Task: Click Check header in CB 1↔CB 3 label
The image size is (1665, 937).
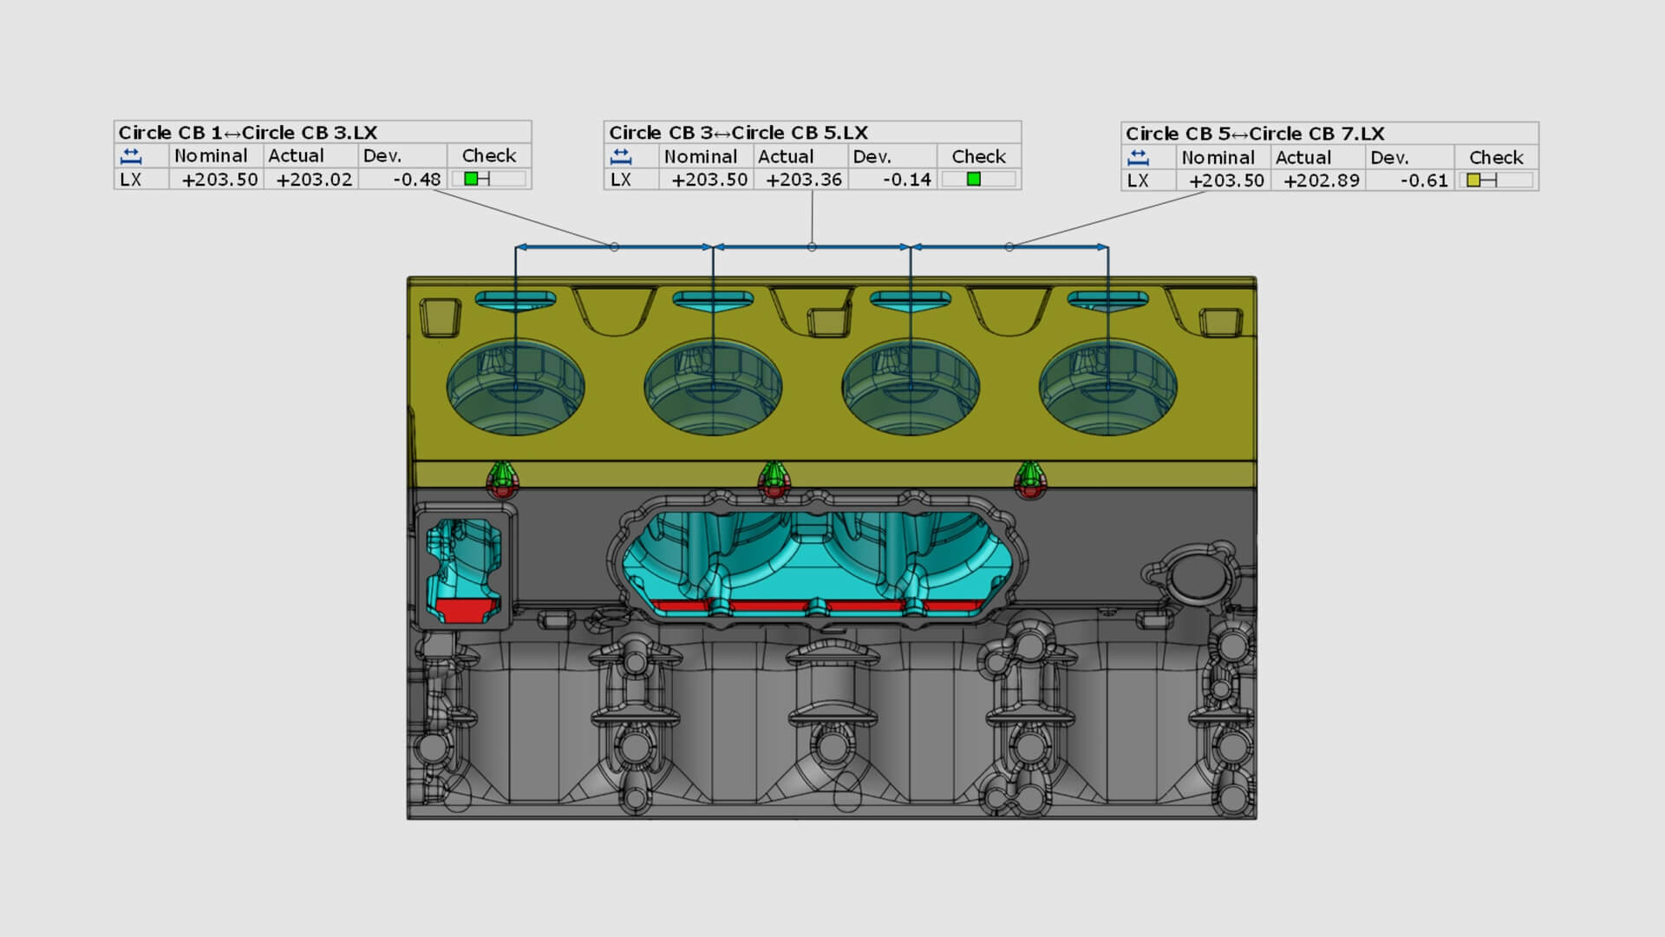Action: [488, 156]
